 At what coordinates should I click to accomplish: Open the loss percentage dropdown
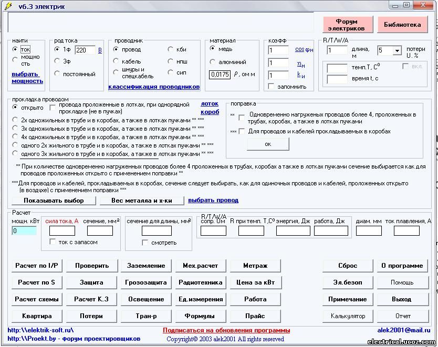click(x=397, y=51)
